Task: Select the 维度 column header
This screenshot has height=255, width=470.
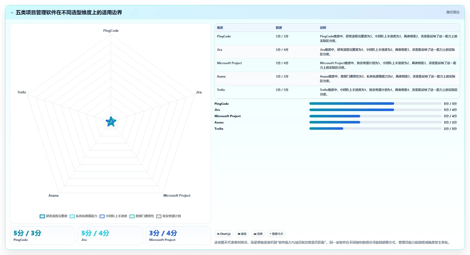Action: 220,28
